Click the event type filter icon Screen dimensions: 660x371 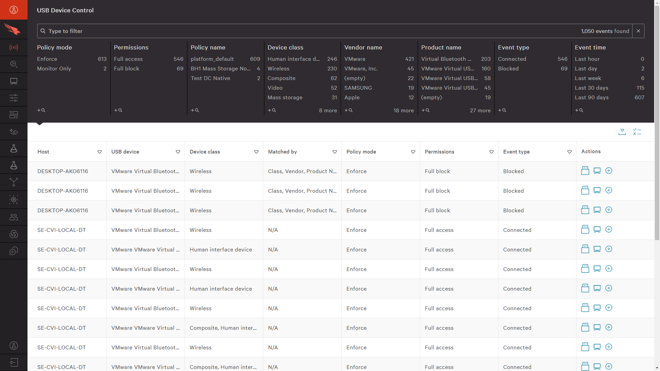click(x=569, y=151)
